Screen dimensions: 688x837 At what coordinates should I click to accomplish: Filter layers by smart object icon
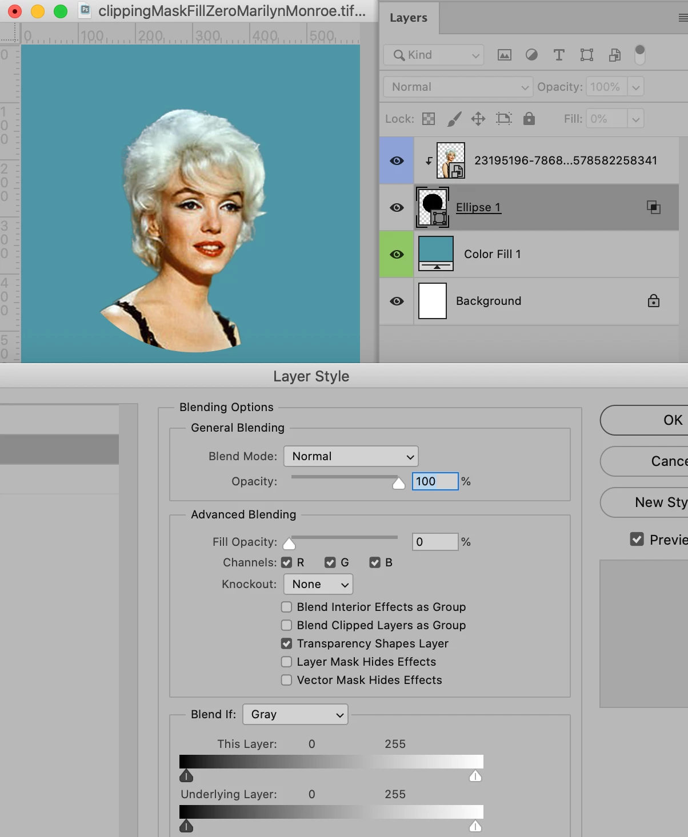[x=615, y=55]
